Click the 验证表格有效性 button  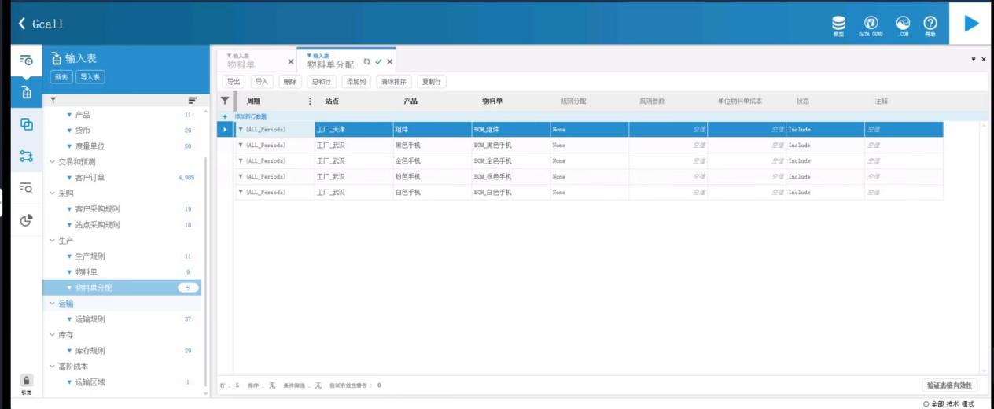coord(950,385)
